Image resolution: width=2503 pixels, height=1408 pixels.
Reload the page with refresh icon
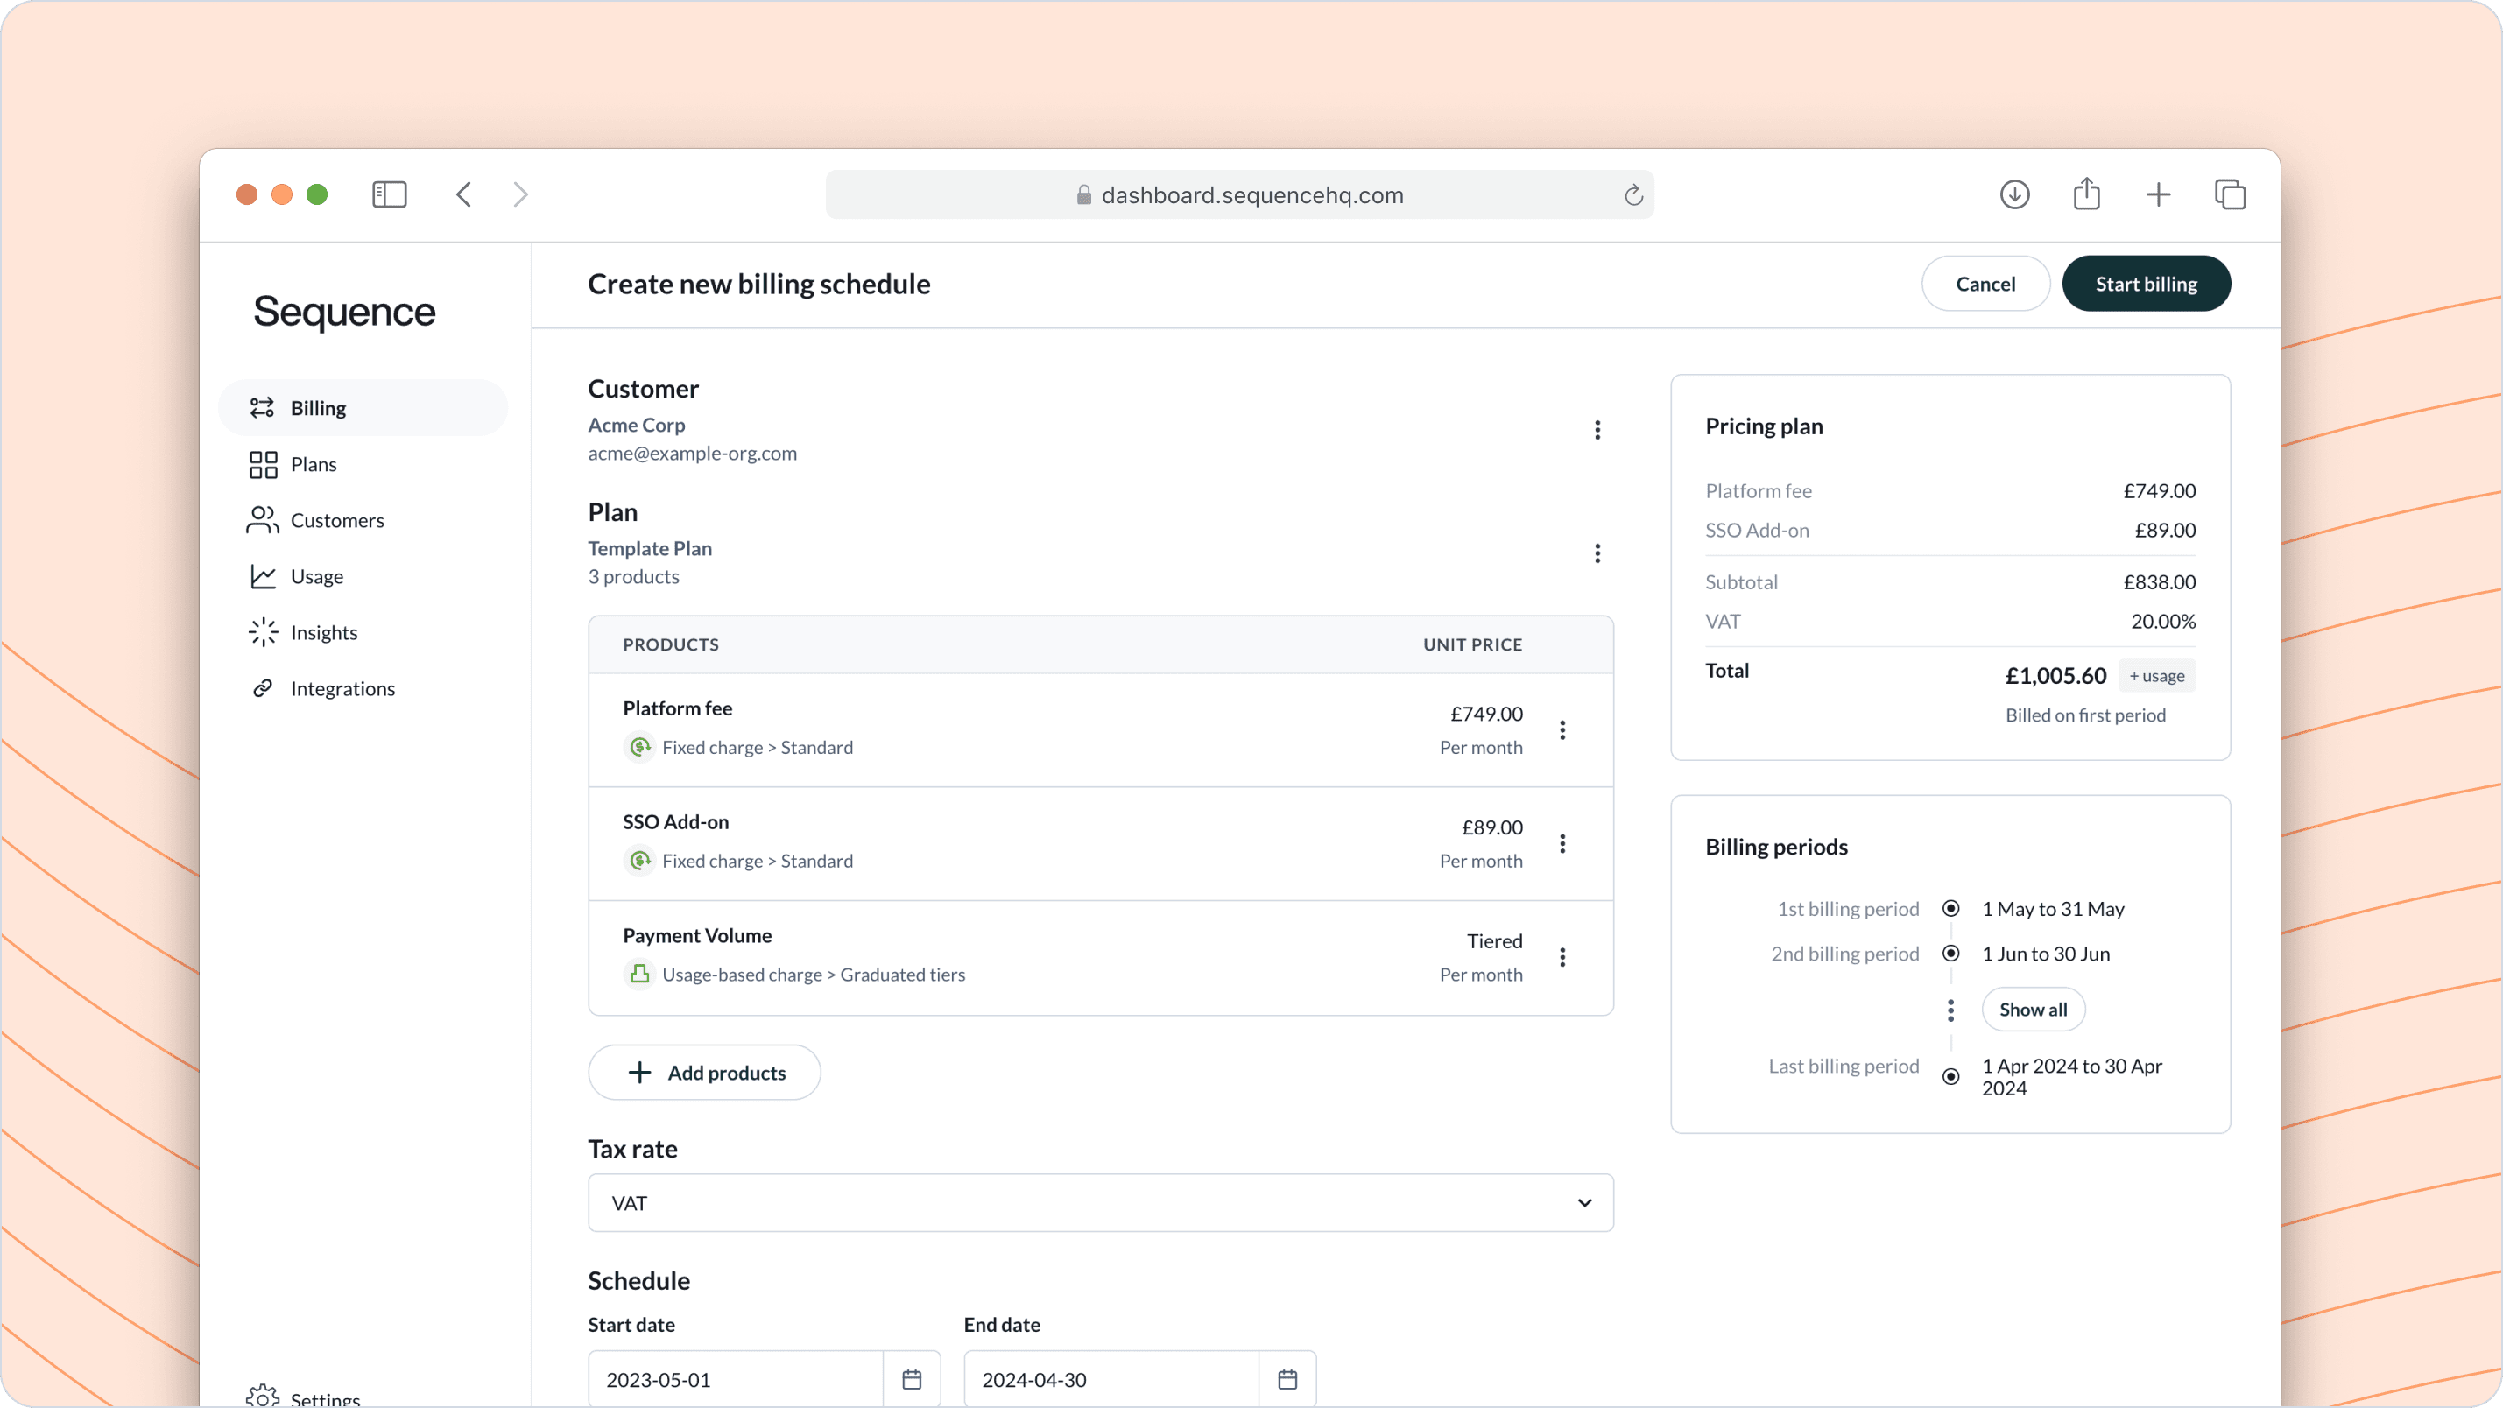pos(1633,195)
